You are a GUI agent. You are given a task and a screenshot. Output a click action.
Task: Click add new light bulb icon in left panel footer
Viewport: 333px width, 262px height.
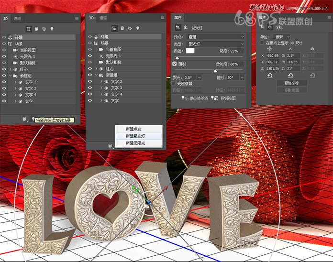(33, 119)
